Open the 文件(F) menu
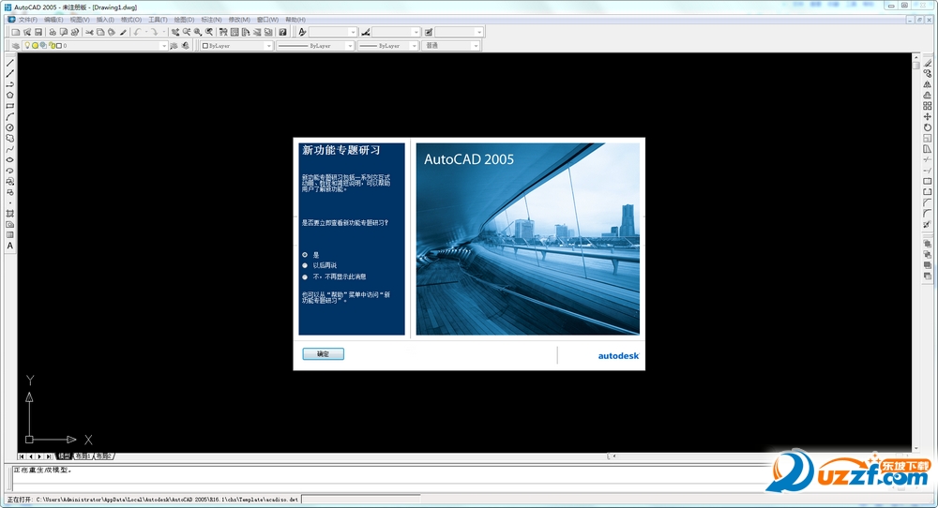The width and height of the screenshot is (938, 508). coord(27,20)
